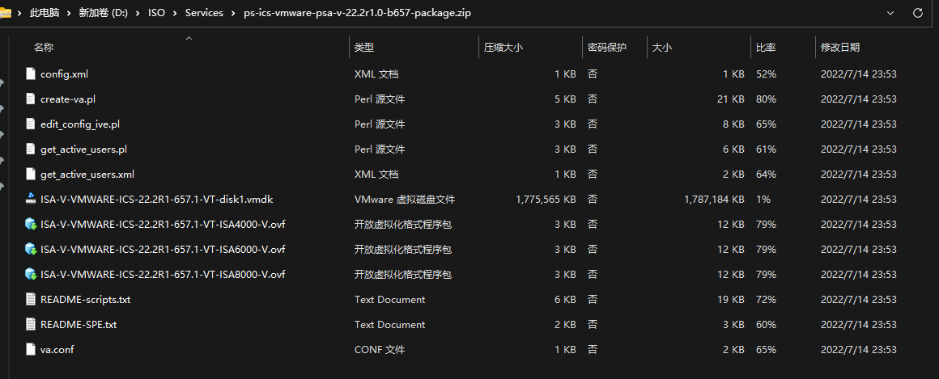Click the 19 KB size of README-scripts.txt
The width and height of the screenshot is (939, 379).
point(731,300)
